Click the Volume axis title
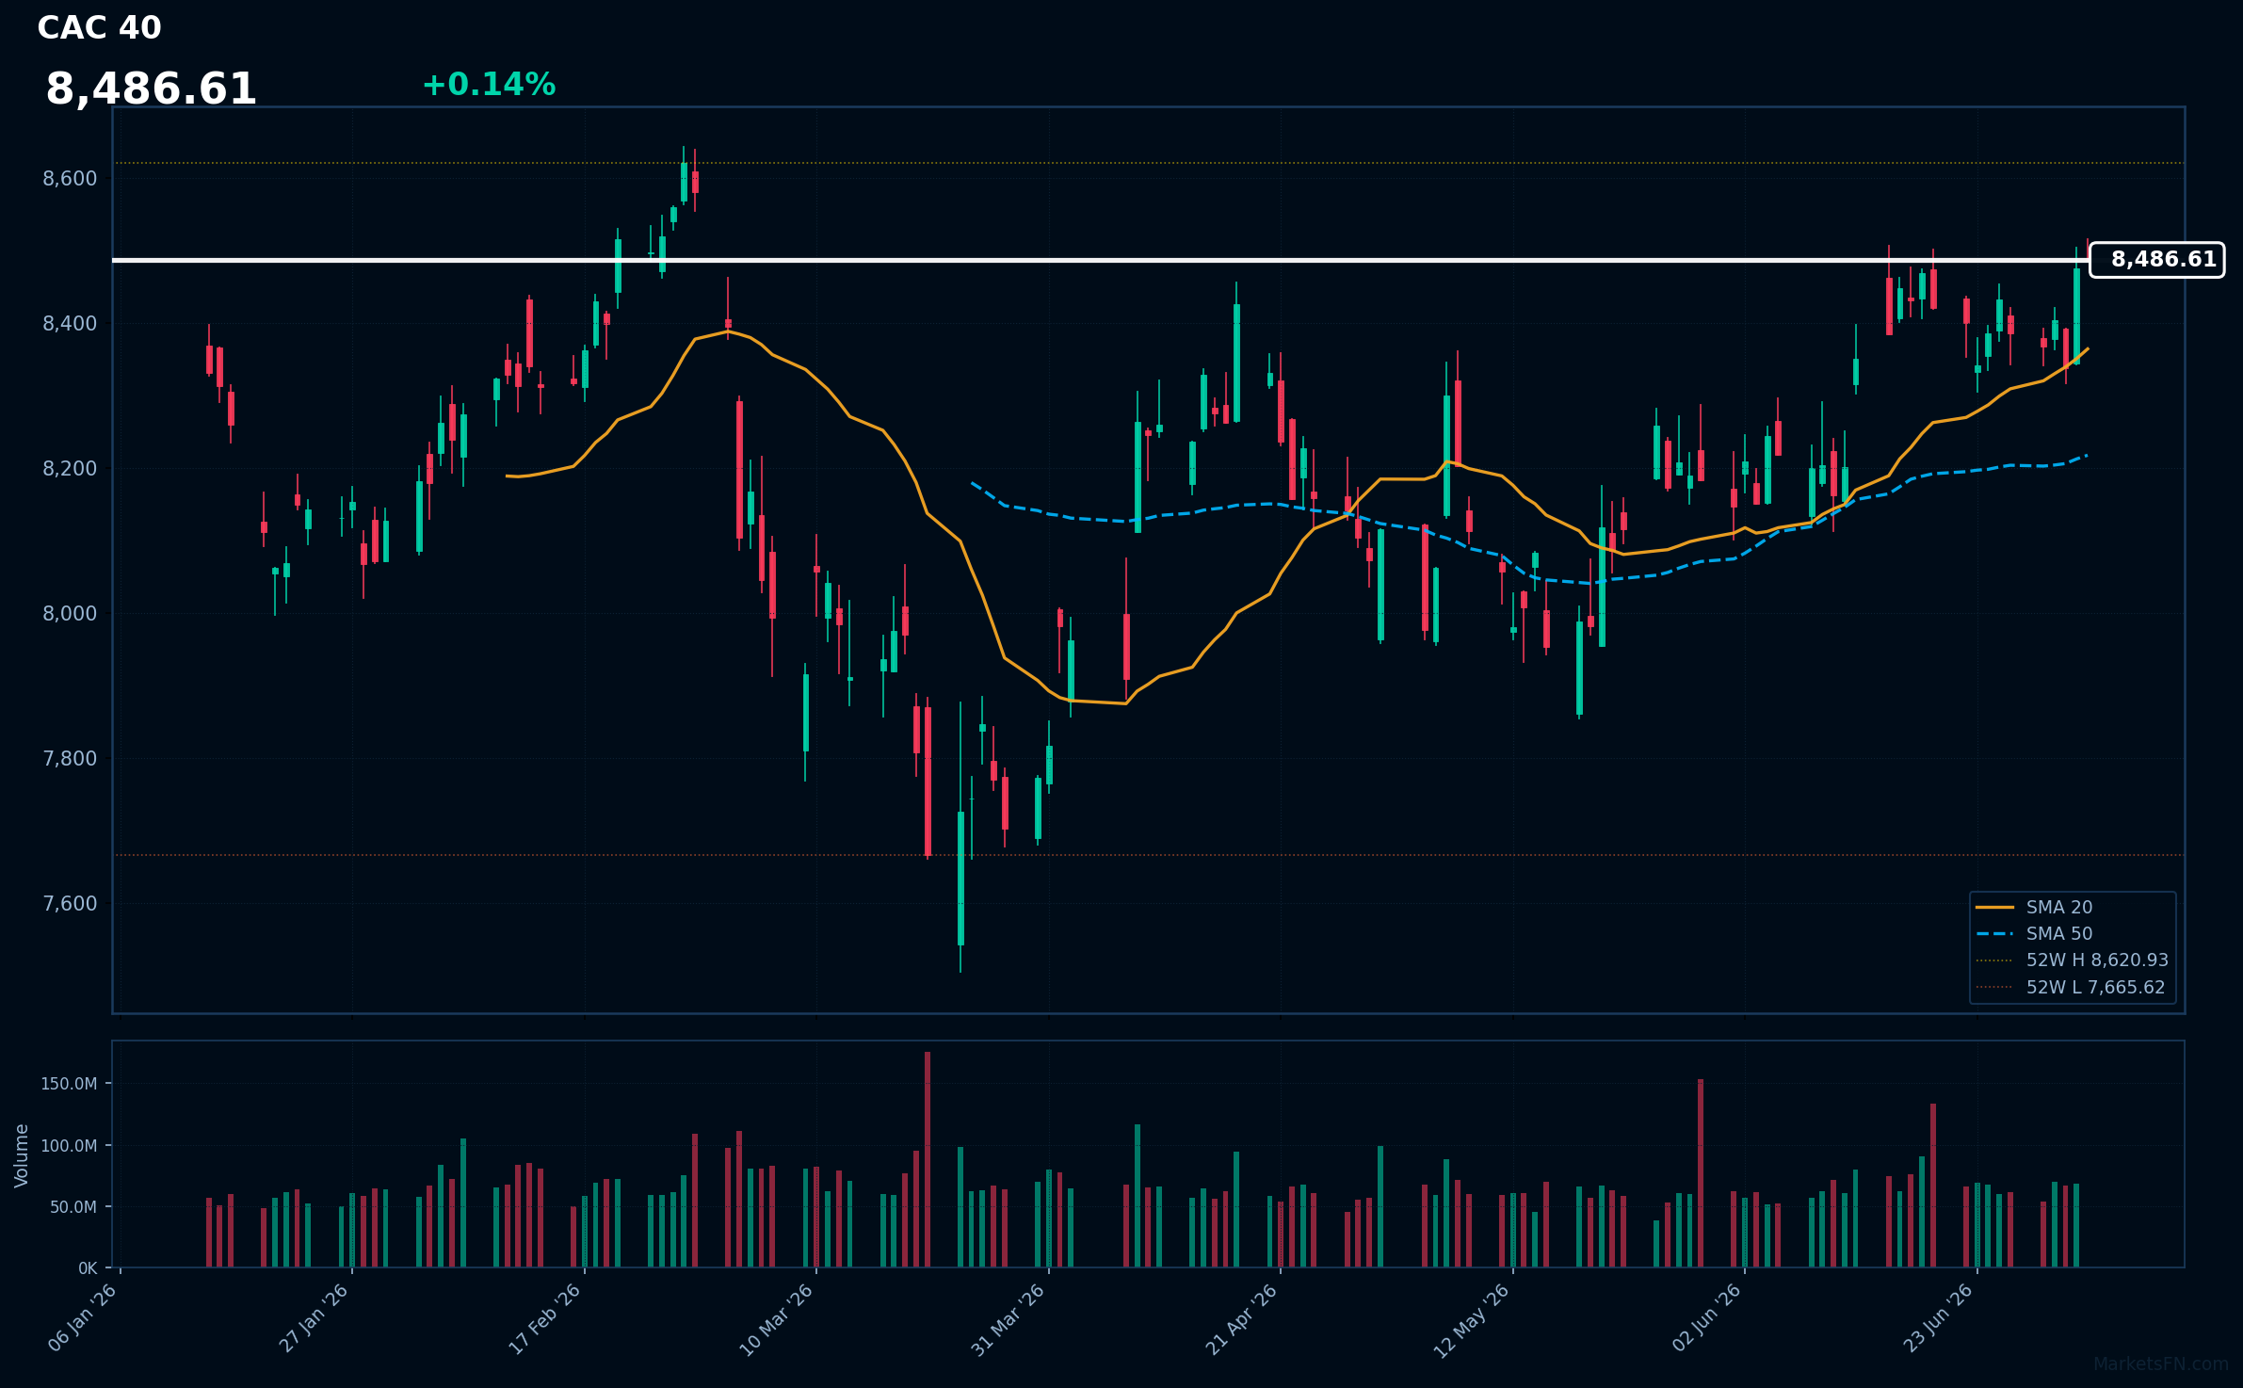This screenshot has height=1388, width=2243. coord(22,1155)
